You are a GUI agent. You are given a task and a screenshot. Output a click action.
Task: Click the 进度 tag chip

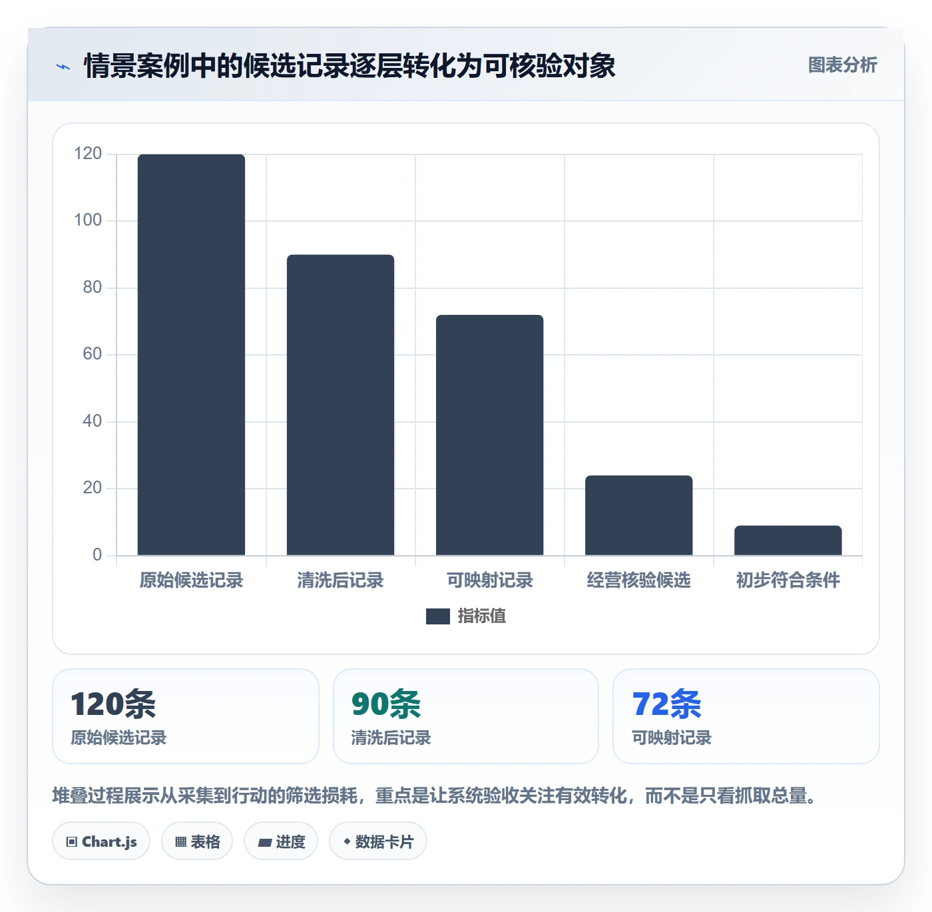(281, 841)
